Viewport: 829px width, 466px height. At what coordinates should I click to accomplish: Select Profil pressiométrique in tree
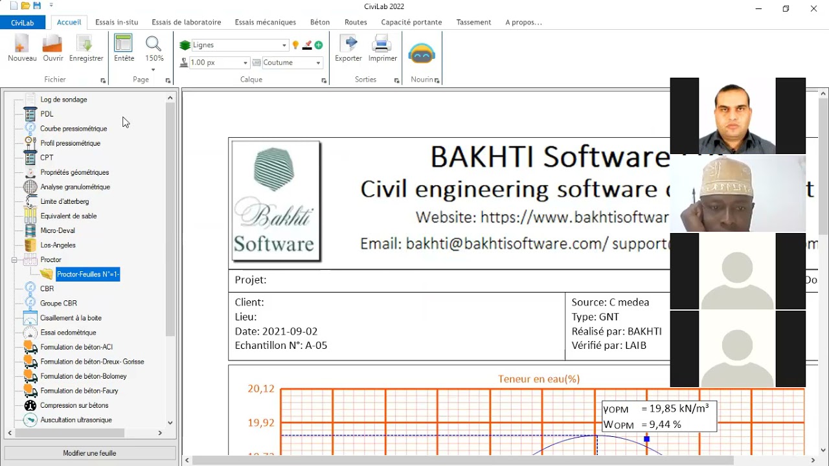[x=71, y=143]
